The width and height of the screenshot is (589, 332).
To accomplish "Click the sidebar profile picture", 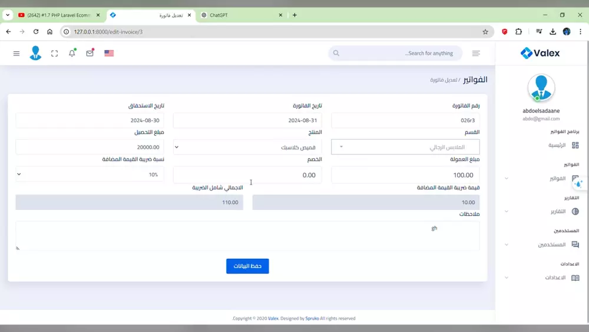I will click(541, 88).
